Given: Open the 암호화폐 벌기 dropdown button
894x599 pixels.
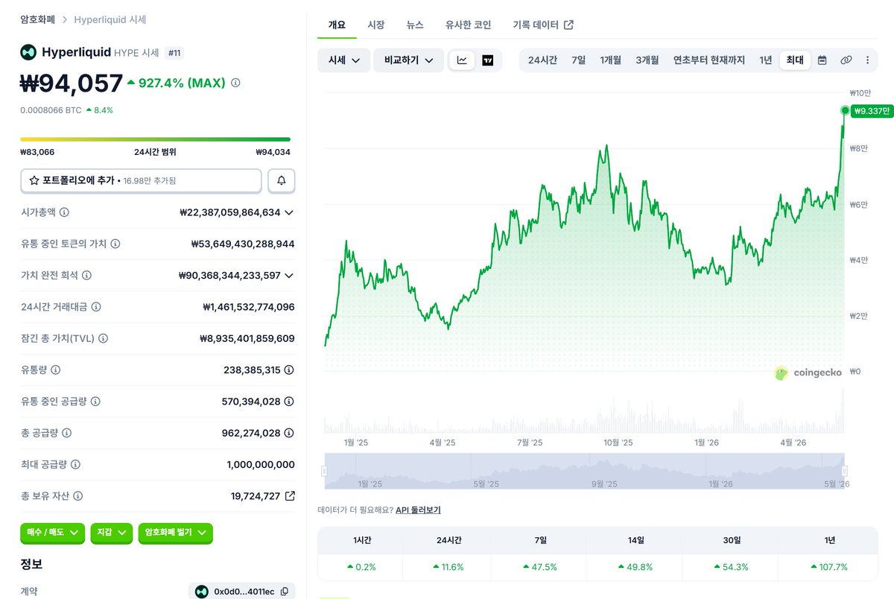Looking at the screenshot, I should (176, 533).
